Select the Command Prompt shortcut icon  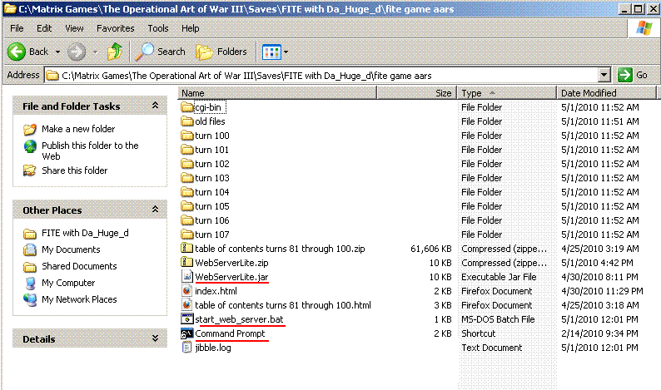[x=186, y=333]
